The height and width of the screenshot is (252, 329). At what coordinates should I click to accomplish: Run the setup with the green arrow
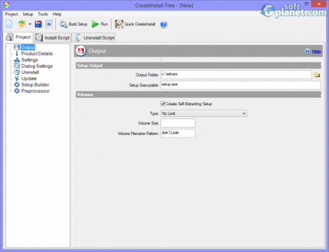coord(100,24)
